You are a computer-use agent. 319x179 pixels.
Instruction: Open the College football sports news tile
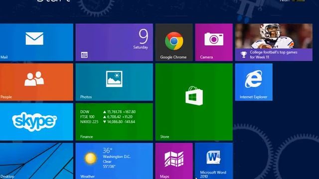[x=274, y=42]
